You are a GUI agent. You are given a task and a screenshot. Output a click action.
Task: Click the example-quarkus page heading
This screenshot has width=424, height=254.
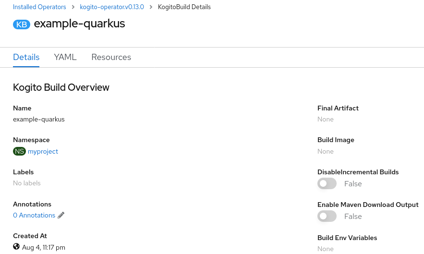tap(79, 24)
